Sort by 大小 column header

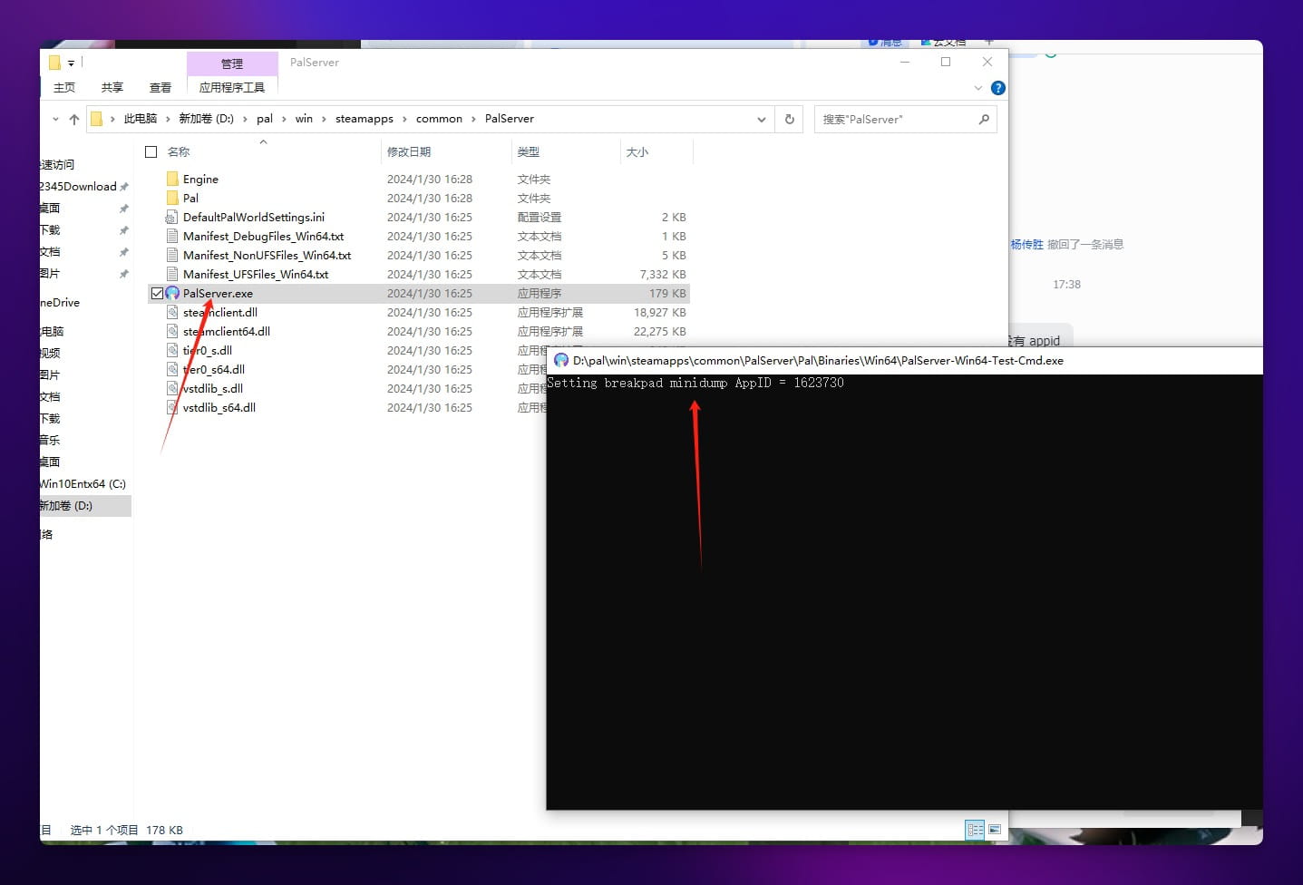click(x=637, y=152)
